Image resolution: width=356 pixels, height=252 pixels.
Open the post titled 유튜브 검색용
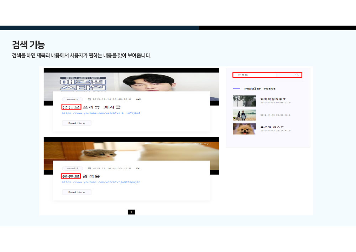(80, 176)
